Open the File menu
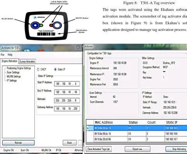 coord(2,55)
